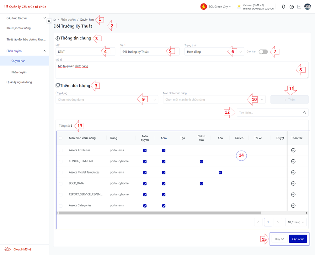The height and width of the screenshot is (255, 315).
Task: Toggle the Giới hạn switch
Action: [263, 52]
